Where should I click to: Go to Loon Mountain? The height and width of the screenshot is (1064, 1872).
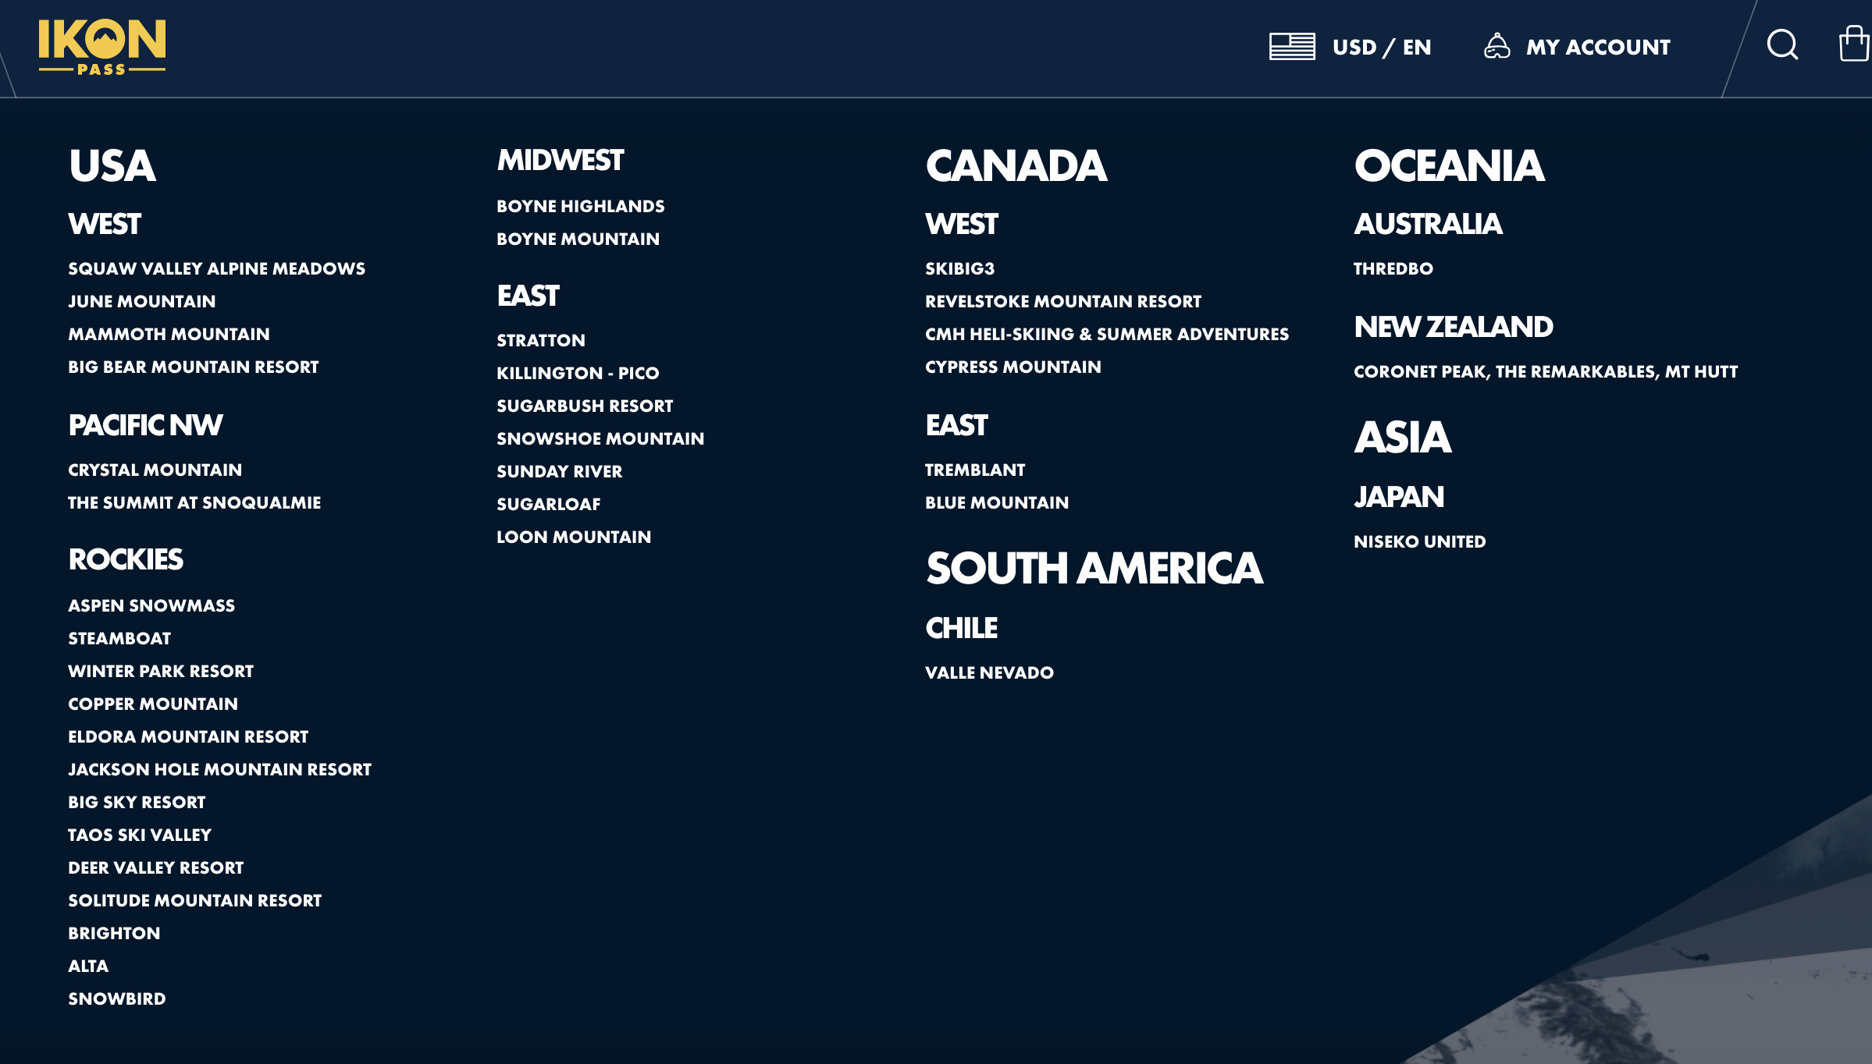coord(574,537)
